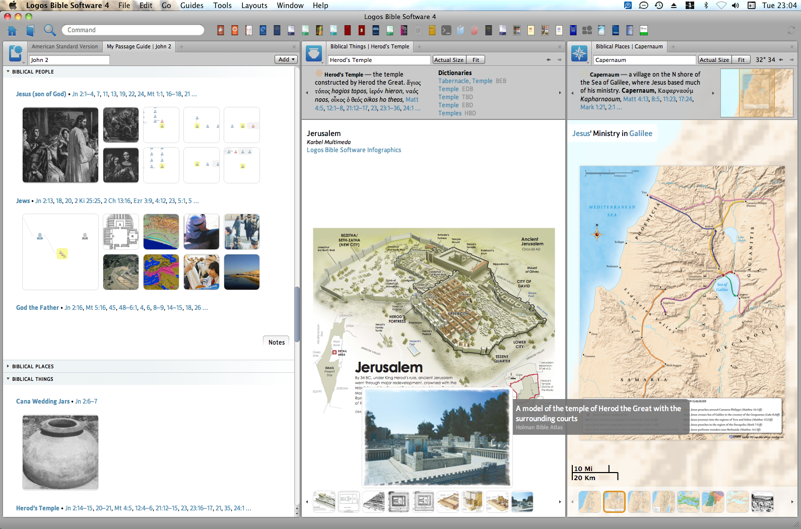Open the Passage Guide panel menu icon

coord(16,53)
